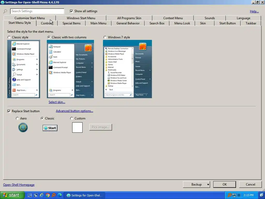
Task: Click the Open-Shell title bar shell icon
Action: tap(3, 2)
